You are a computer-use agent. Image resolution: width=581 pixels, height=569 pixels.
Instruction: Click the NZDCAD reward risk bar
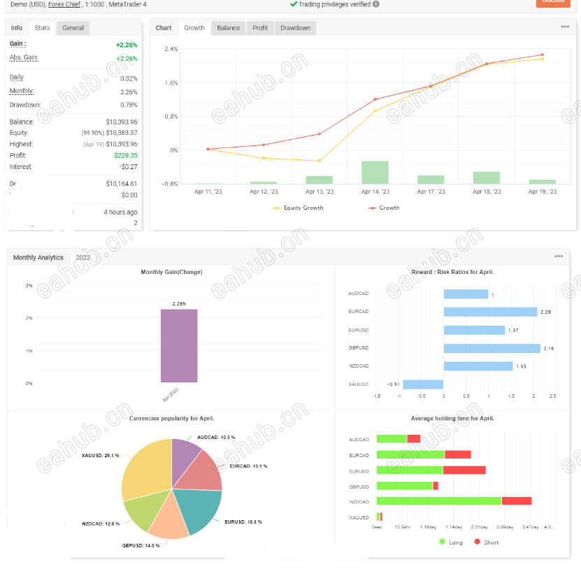click(x=478, y=366)
